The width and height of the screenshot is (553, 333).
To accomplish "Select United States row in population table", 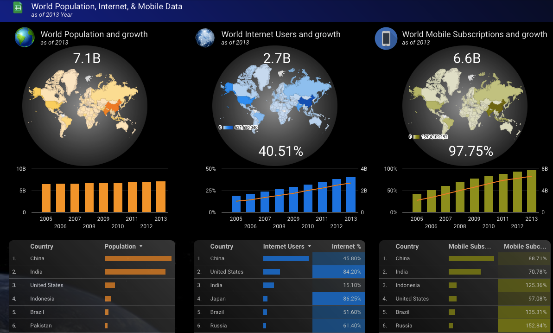I will 92,285.
